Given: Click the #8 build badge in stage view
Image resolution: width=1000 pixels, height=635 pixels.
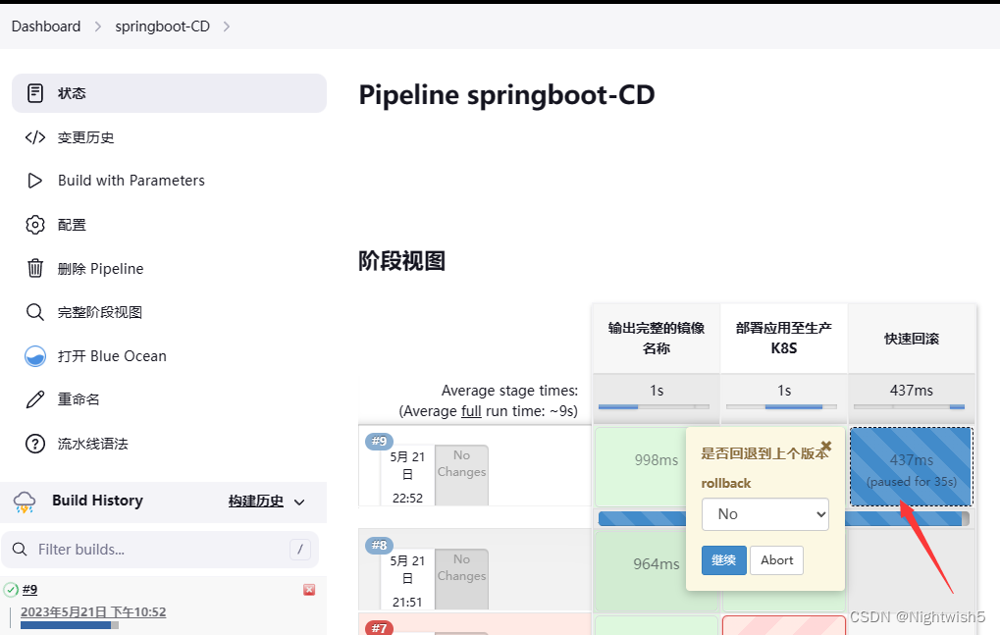Looking at the screenshot, I should coord(379,545).
